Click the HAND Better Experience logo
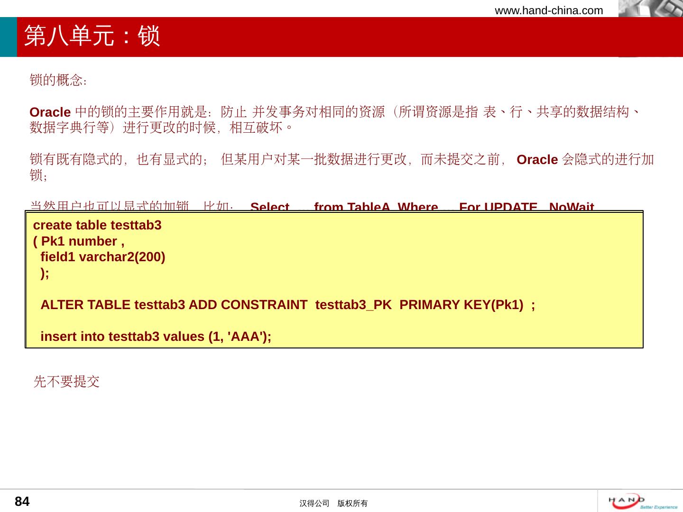The width and height of the screenshot is (683, 512). pos(644,502)
